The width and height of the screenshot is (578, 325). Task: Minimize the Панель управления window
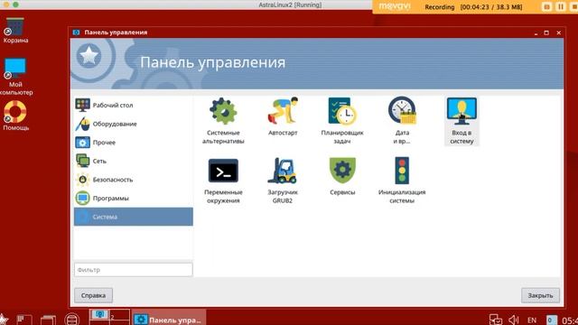click(536, 32)
